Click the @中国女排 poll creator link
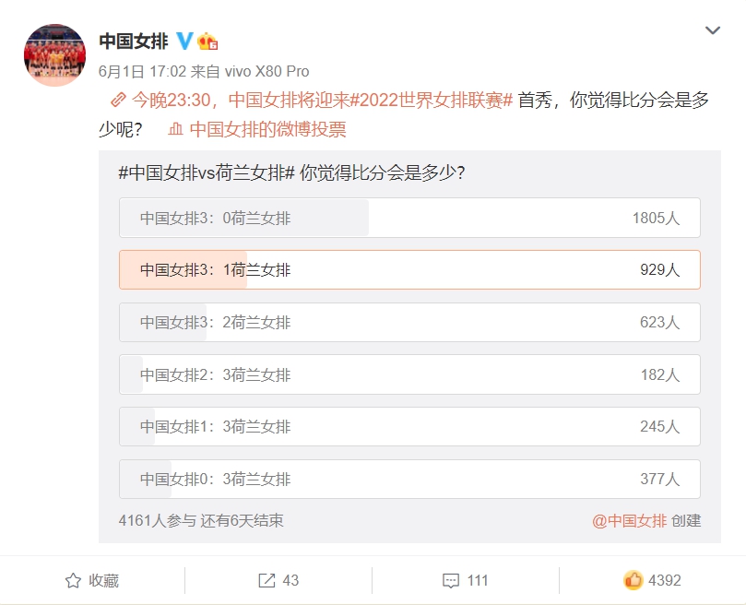The height and width of the screenshot is (605, 746). [x=629, y=521]
